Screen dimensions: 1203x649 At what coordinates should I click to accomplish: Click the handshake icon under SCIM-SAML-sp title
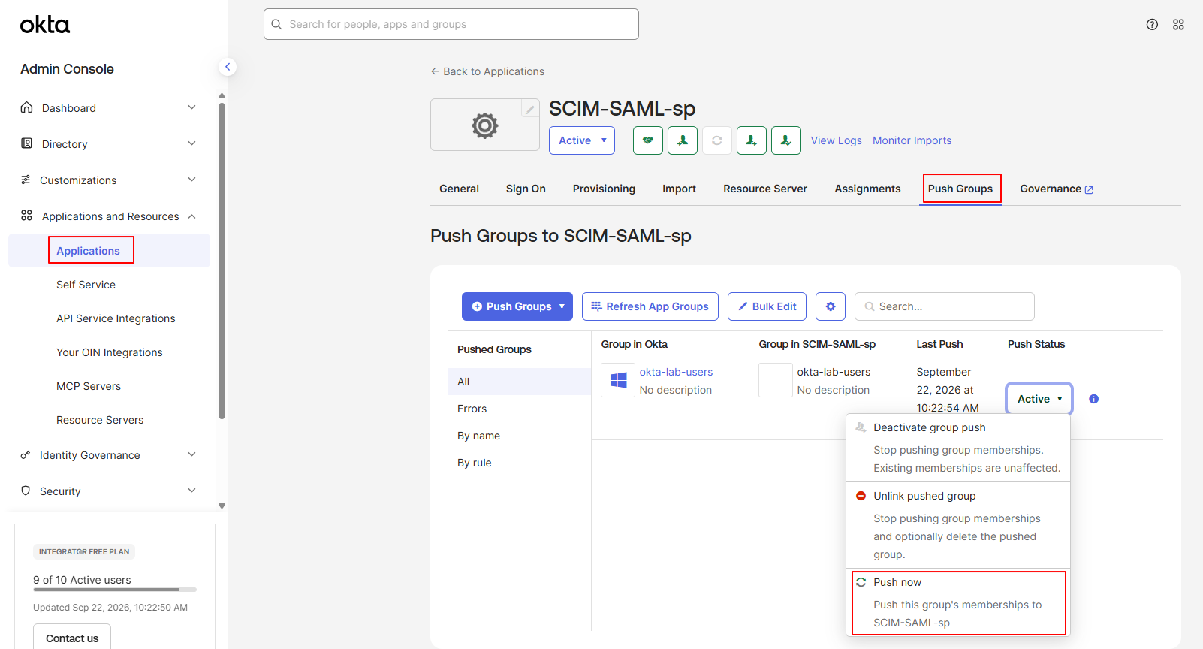pyautogui.click(x=648, y=140)
